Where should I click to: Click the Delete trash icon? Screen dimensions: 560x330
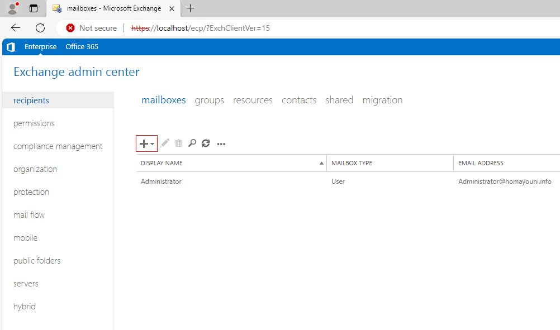pos(179,144)
